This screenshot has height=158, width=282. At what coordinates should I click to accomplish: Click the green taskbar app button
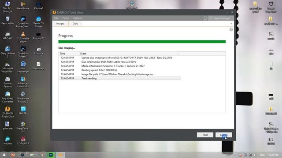click(x=51, y=155)
